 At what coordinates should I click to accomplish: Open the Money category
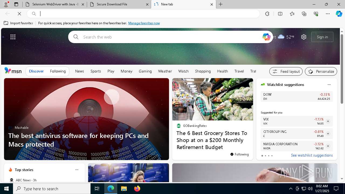tap(126, 71)
